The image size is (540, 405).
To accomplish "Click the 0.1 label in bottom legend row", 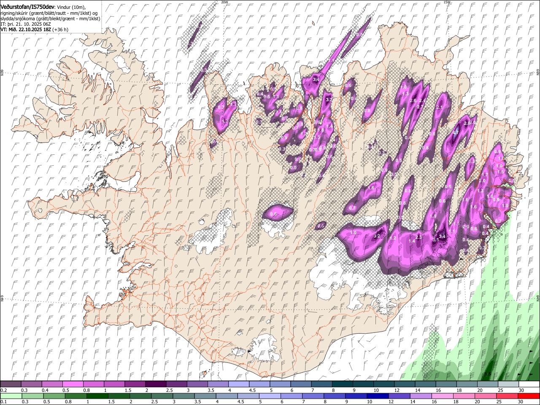I will [x=3, y=402].
